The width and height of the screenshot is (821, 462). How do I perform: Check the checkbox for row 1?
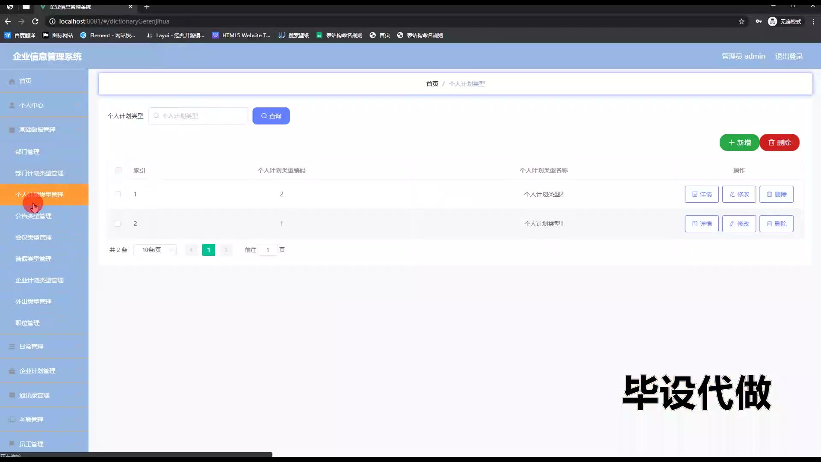[x=118, y=194]
